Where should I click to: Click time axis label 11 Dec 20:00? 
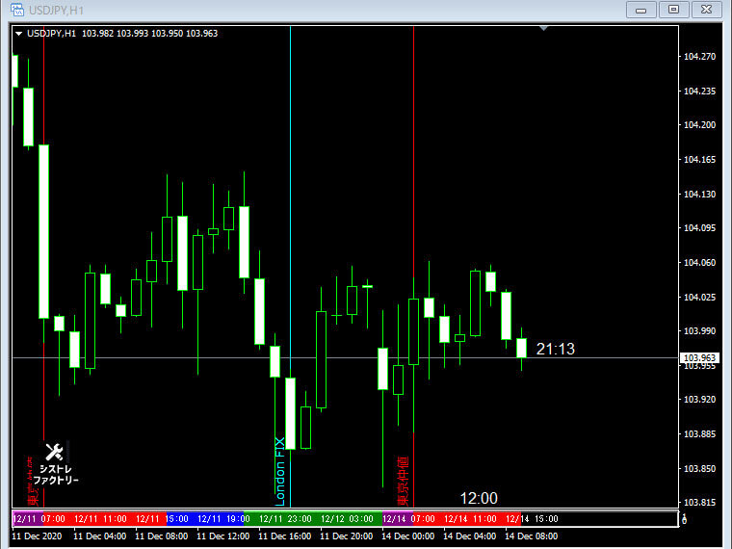click(x=346, y=536)
